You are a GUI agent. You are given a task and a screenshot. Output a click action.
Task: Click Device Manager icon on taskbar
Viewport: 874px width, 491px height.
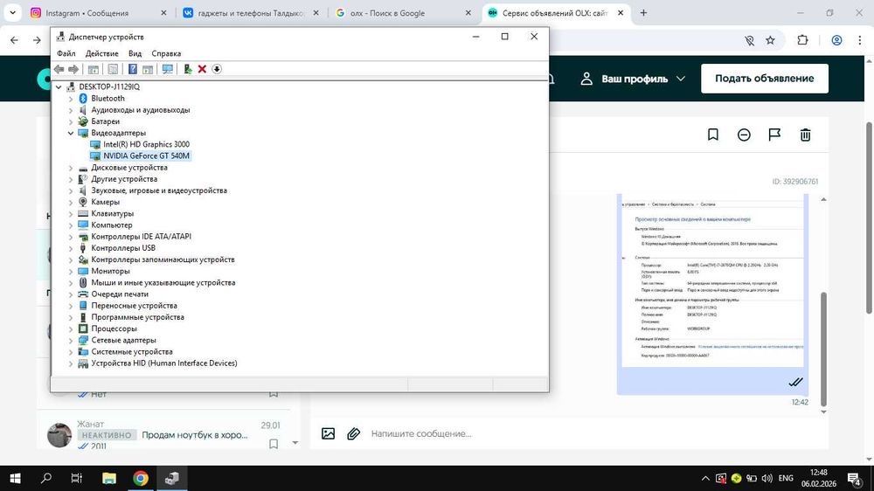pyautogui.click(x=171, y=478)
